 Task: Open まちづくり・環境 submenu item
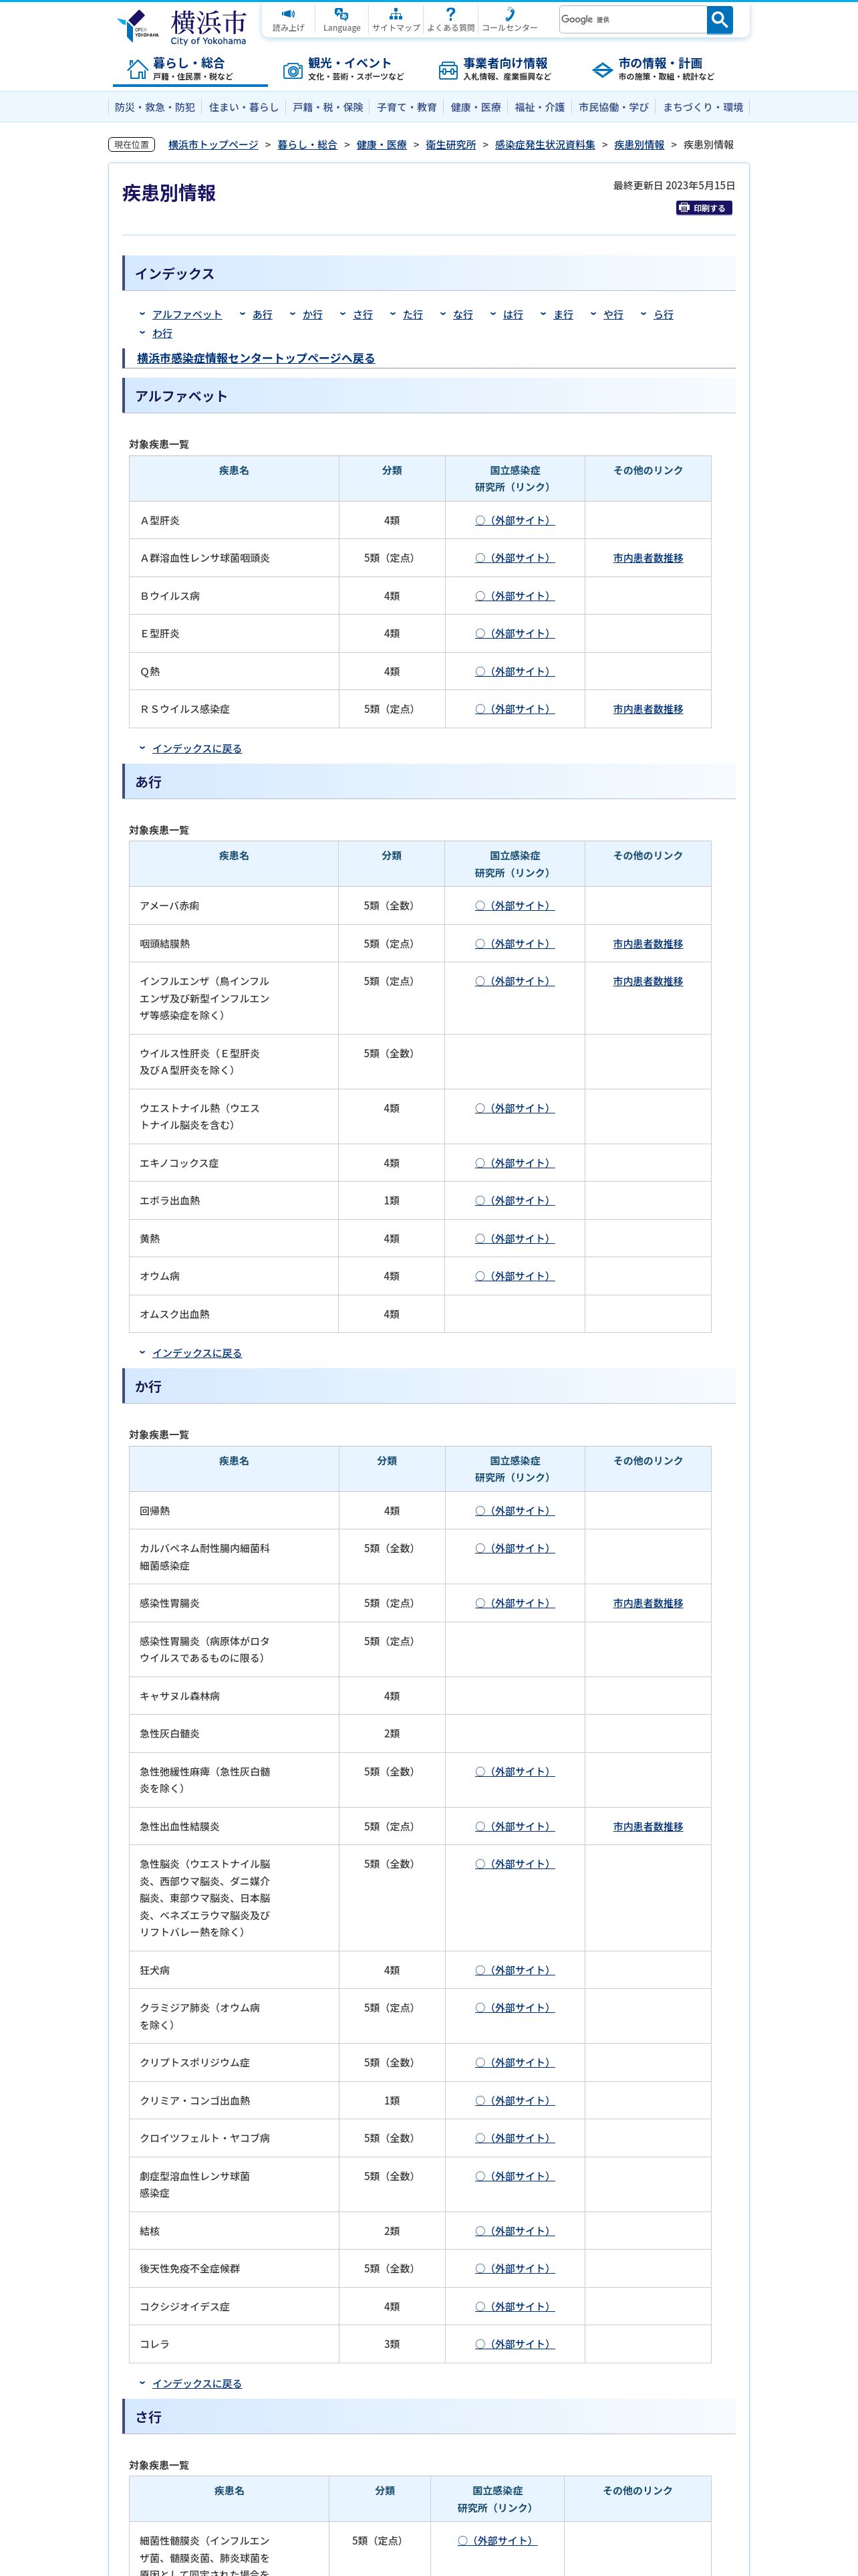click(x=702, y=107)
